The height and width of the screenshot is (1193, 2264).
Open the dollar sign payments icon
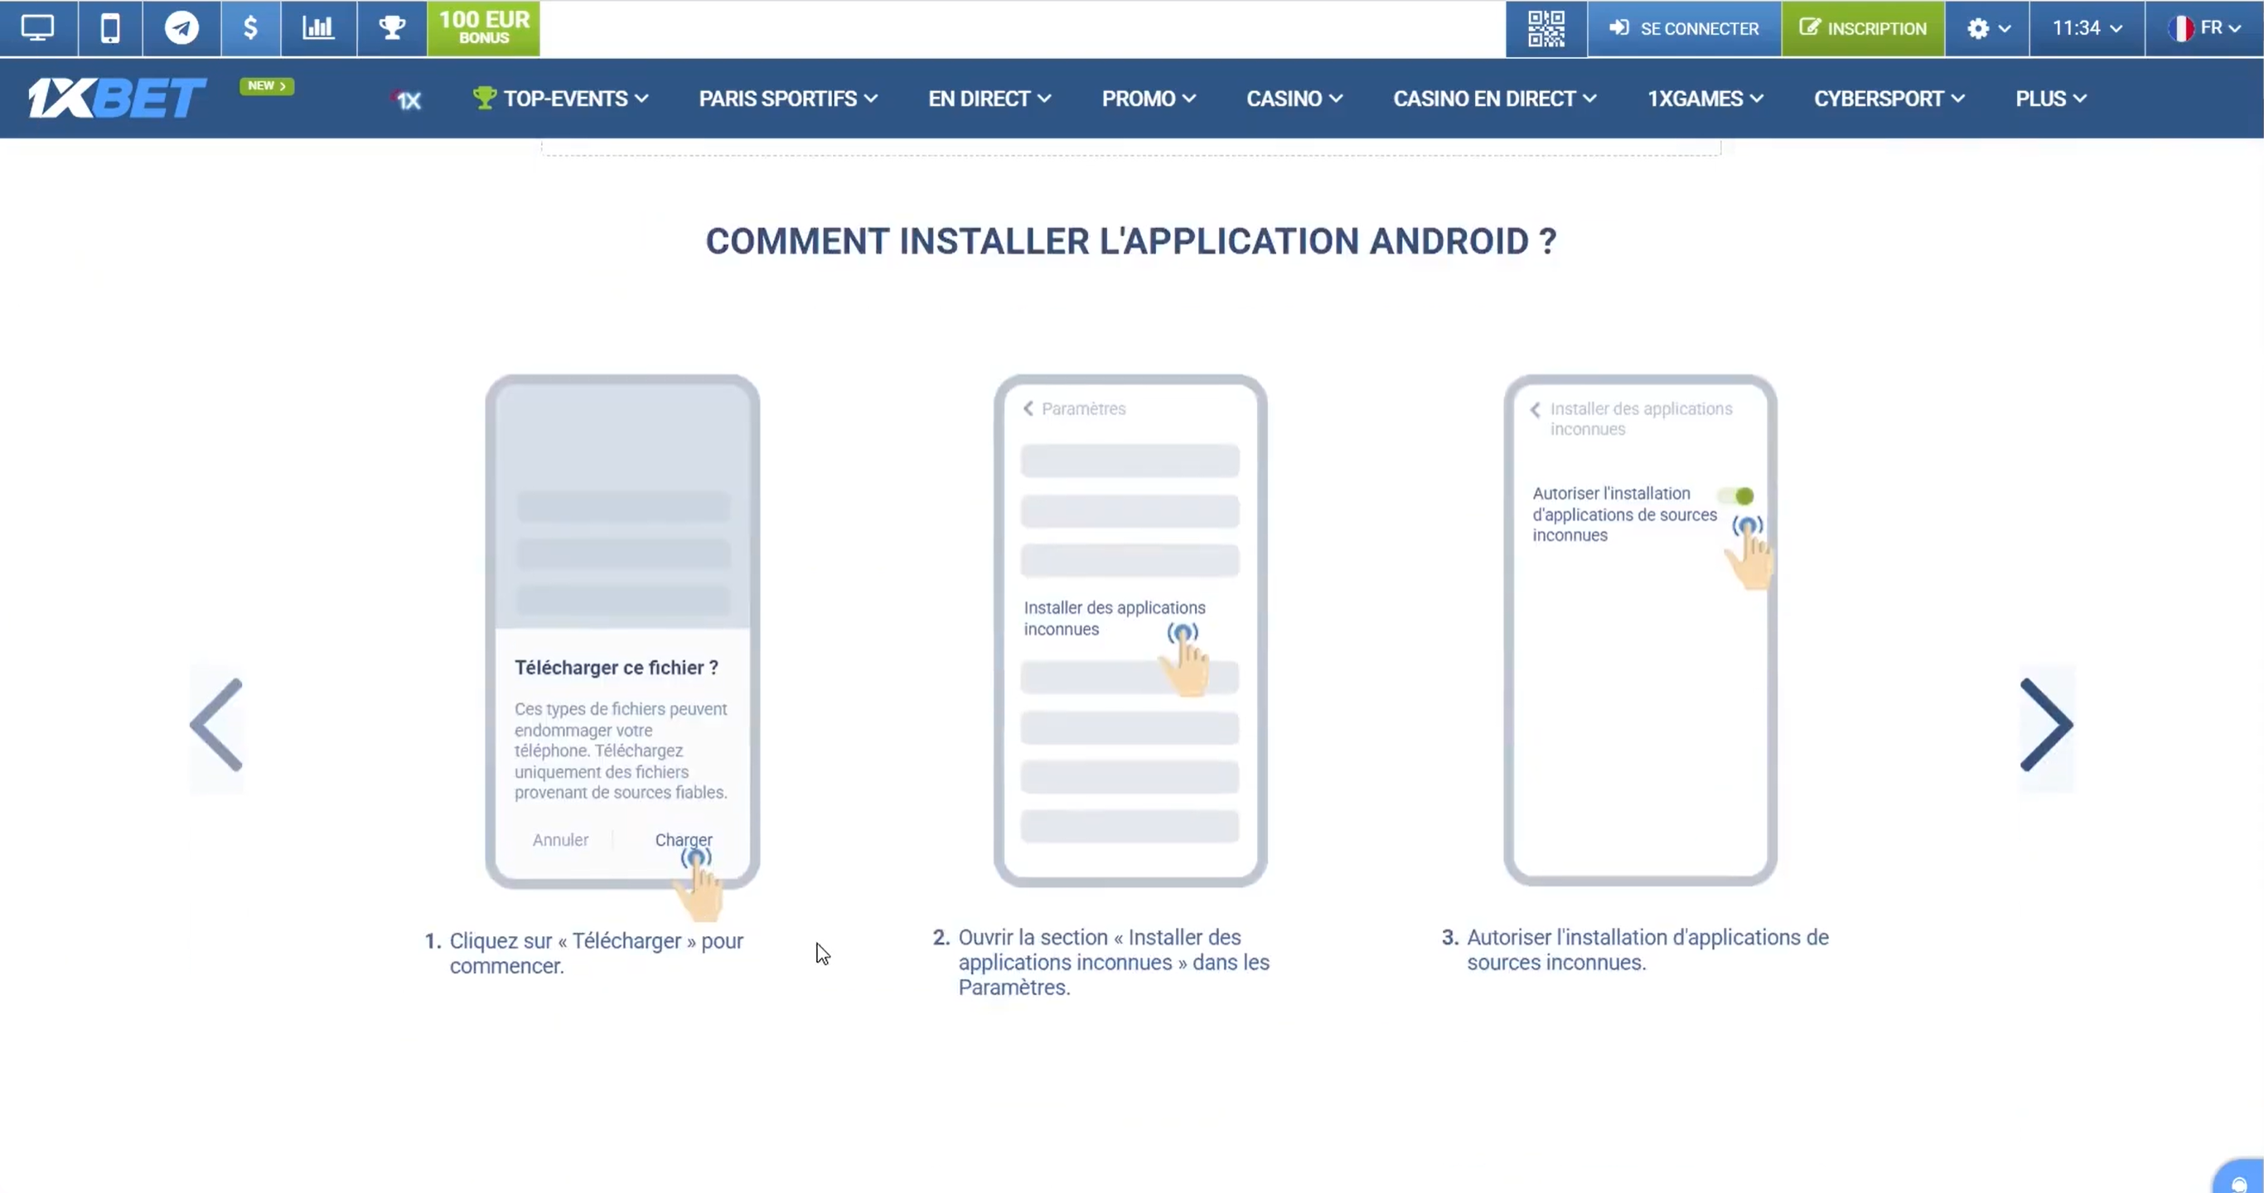(x=250, y=28)
